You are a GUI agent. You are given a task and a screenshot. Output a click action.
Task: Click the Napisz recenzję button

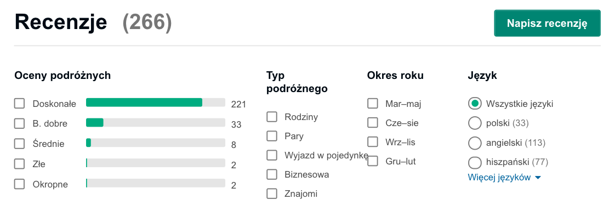tap(547, 24)
